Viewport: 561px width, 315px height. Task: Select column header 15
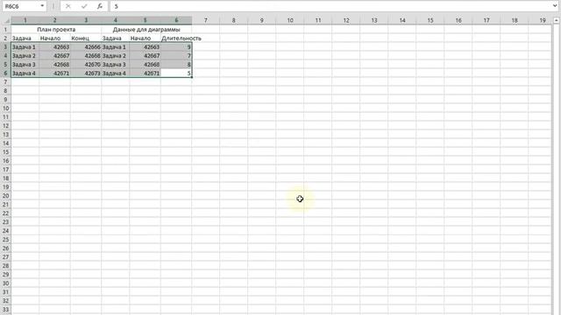click(x=430, y=20)
